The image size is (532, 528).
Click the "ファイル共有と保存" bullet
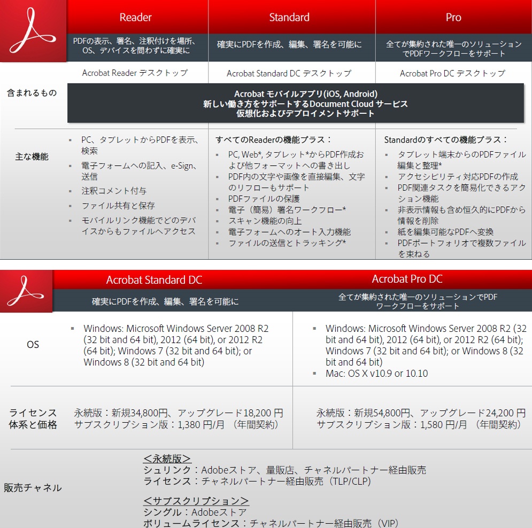(118, 206)
